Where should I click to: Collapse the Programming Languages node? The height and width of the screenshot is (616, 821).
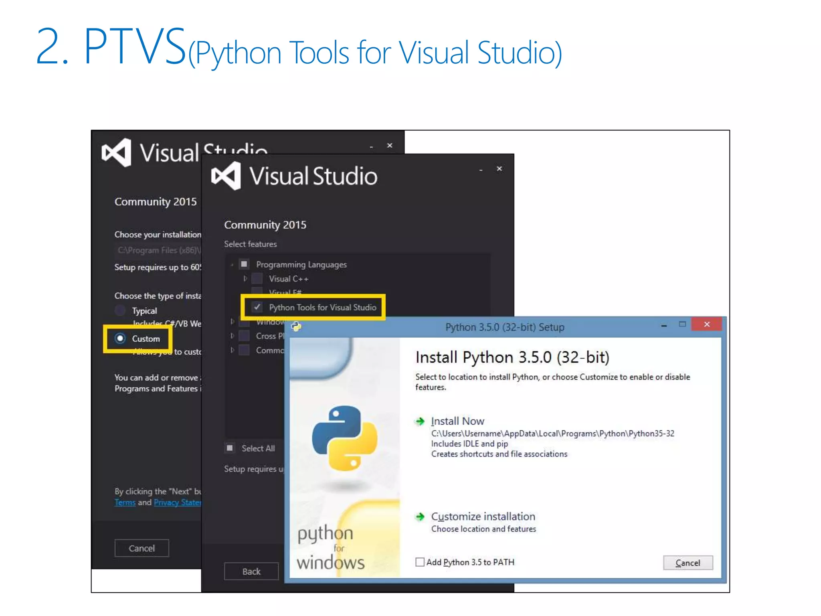click(232, 265)
